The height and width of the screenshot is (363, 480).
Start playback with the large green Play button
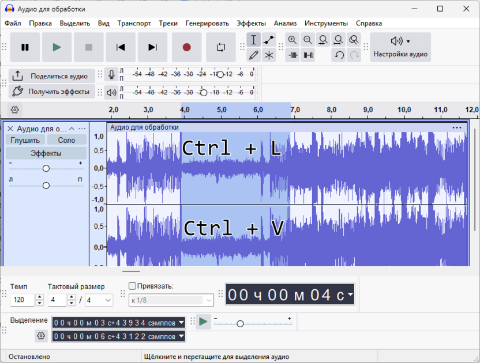[57, 47]
